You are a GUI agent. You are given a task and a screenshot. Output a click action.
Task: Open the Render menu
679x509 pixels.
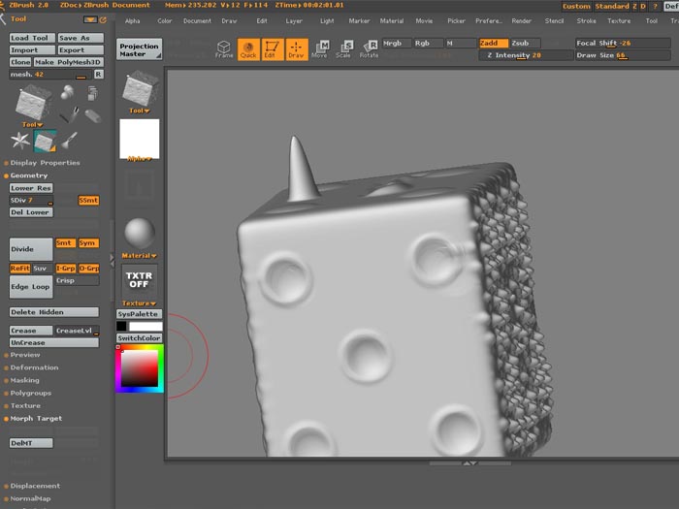tap(522, 20)
